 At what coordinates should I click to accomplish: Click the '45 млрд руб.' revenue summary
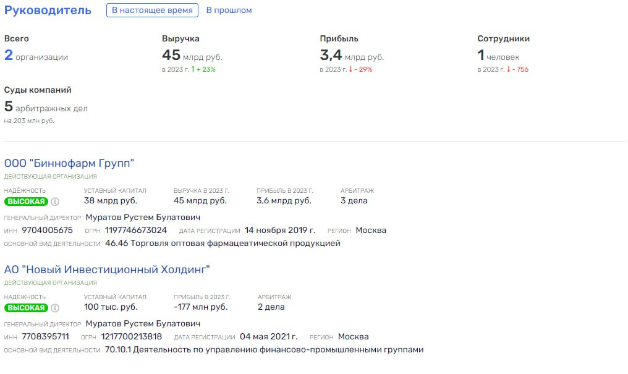pos(192,55)
